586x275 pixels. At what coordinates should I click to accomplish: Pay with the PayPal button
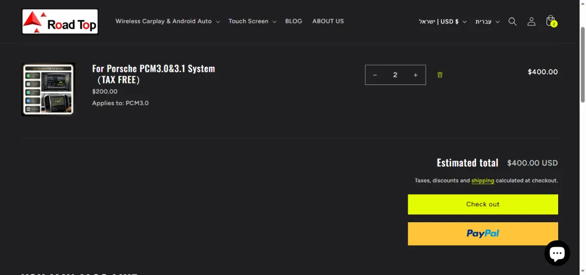[483, 233]
